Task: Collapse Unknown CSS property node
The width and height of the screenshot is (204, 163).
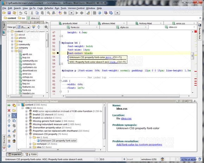Action: (x=26, y=134)
